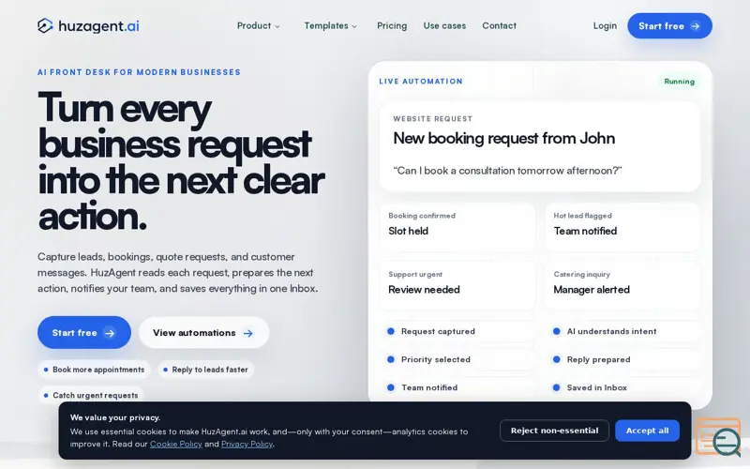
Task: Click the arrow icon in hero Start free button
Action: pyautogui.click(x=110, y=333)
